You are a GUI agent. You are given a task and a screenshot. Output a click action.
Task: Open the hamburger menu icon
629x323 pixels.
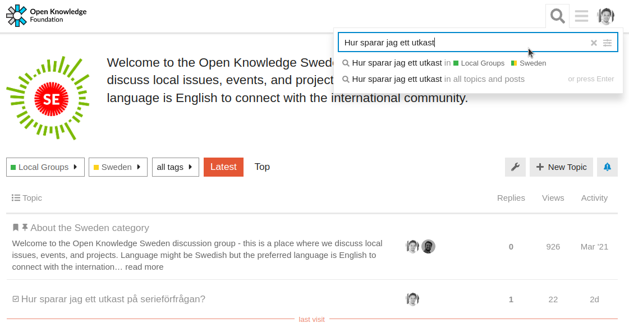pos(581,16)
